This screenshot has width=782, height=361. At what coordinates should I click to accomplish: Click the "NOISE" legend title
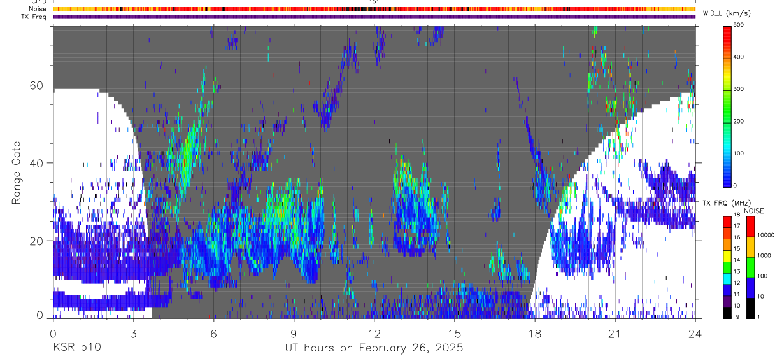click(x=754, y=211)
